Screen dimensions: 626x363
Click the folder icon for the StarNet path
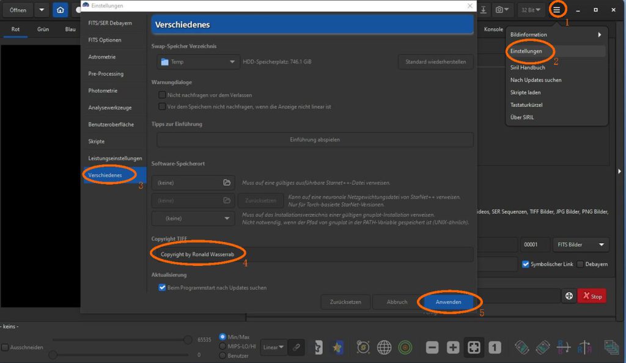(227, 183)
